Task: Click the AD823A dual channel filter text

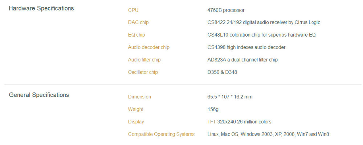Action: click(x=242, y=60)
